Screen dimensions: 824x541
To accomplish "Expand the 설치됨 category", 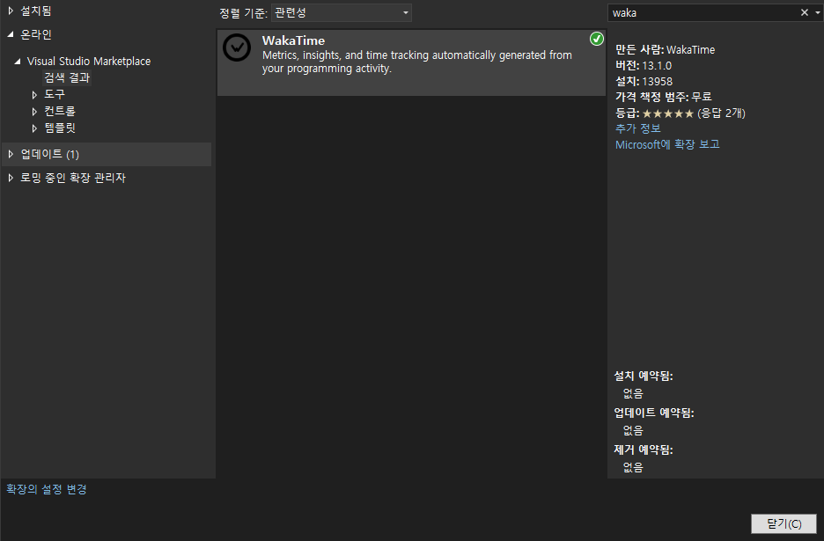I will pyautogui.click(x=11, y=11).
